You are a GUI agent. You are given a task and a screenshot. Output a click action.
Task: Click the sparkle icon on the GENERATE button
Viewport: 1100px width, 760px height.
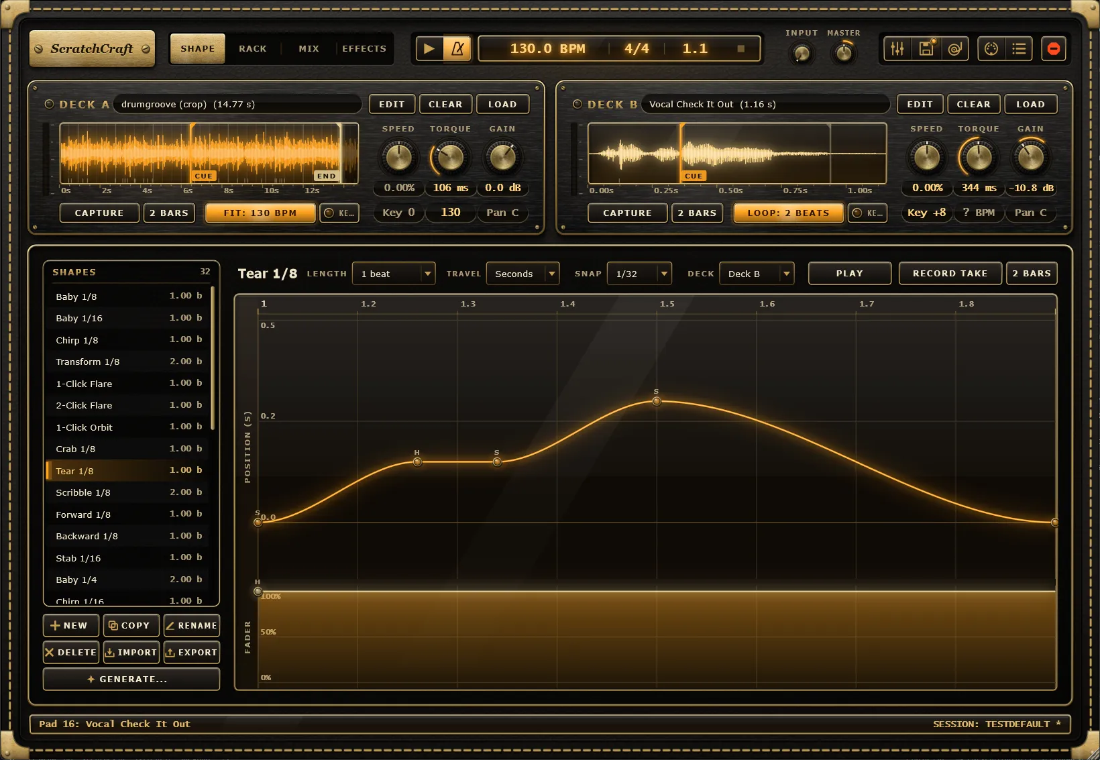click(x=91, y=680)
